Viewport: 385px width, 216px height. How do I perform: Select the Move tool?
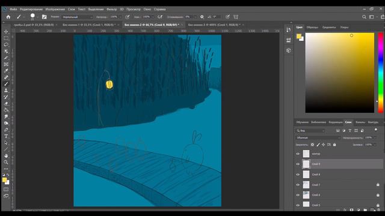6,32
